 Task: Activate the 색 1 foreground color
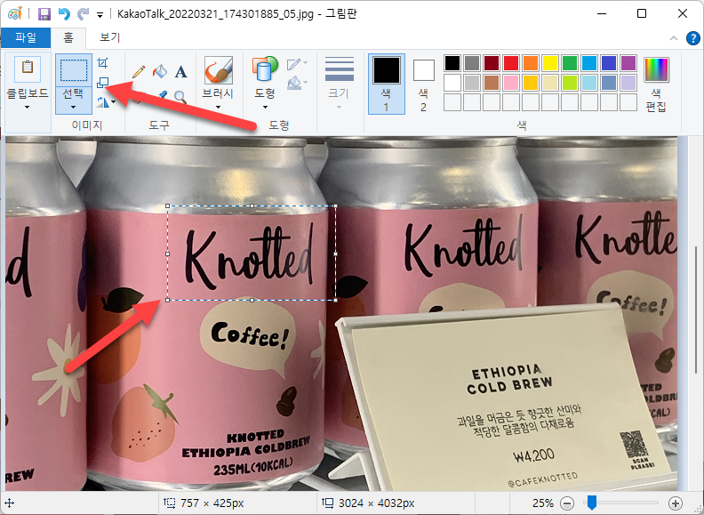[x=386, y=84]
